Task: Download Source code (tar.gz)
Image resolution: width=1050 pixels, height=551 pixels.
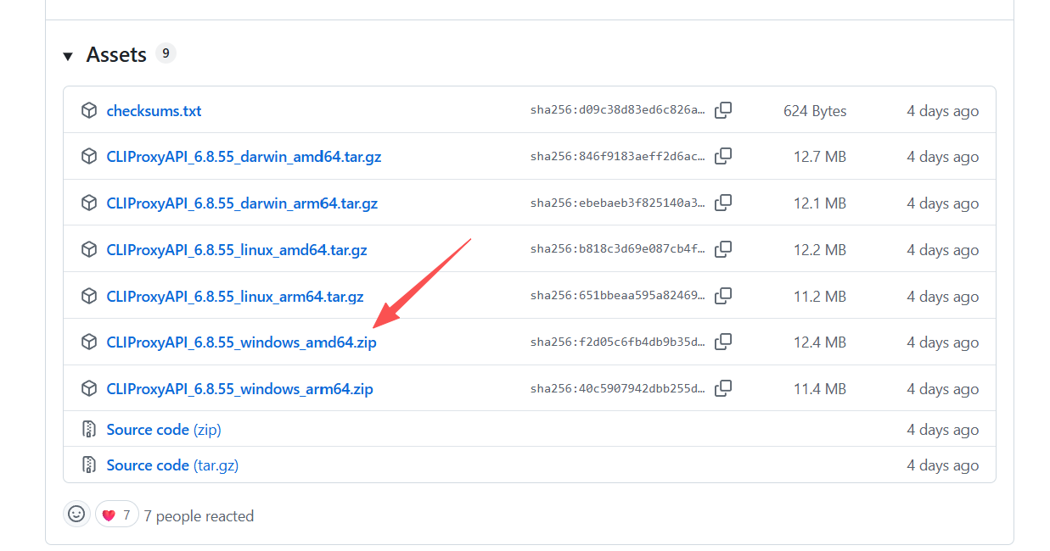Action: 172,465
